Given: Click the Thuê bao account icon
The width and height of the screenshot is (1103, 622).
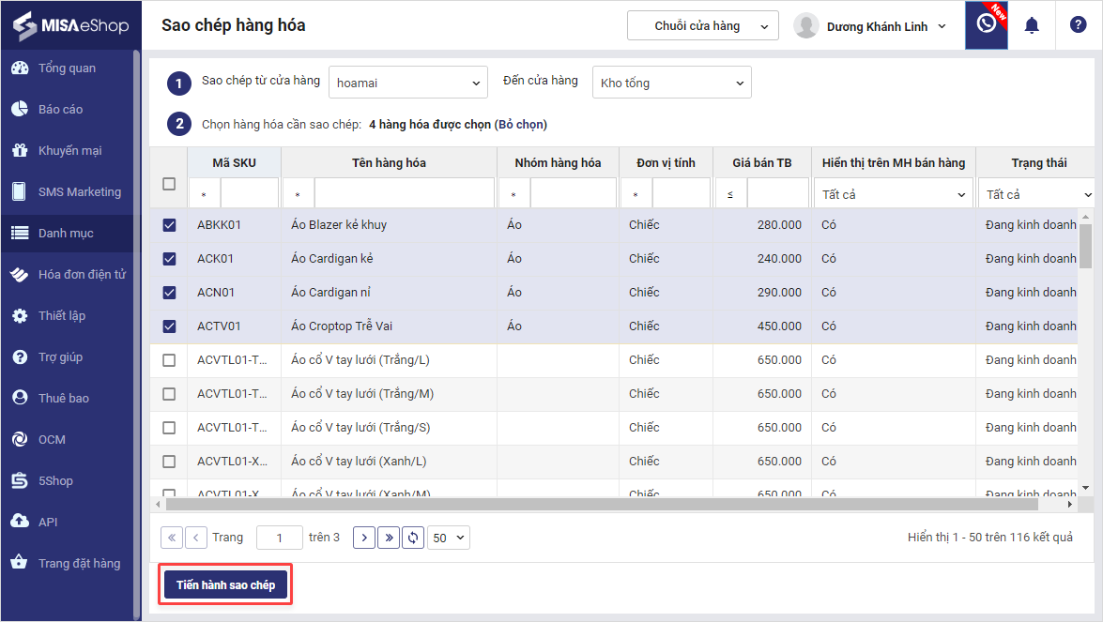Looking at the screenshot, I should tap(20, 398).
